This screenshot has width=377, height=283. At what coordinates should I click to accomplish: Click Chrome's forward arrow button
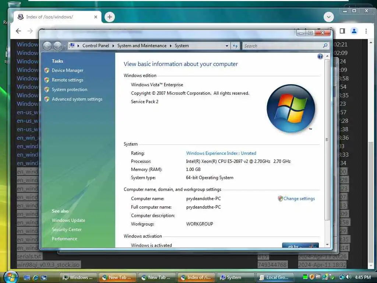pos(30,31)
